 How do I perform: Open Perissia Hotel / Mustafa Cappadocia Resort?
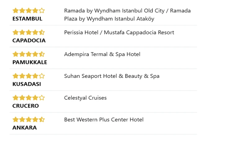[119, 32]
